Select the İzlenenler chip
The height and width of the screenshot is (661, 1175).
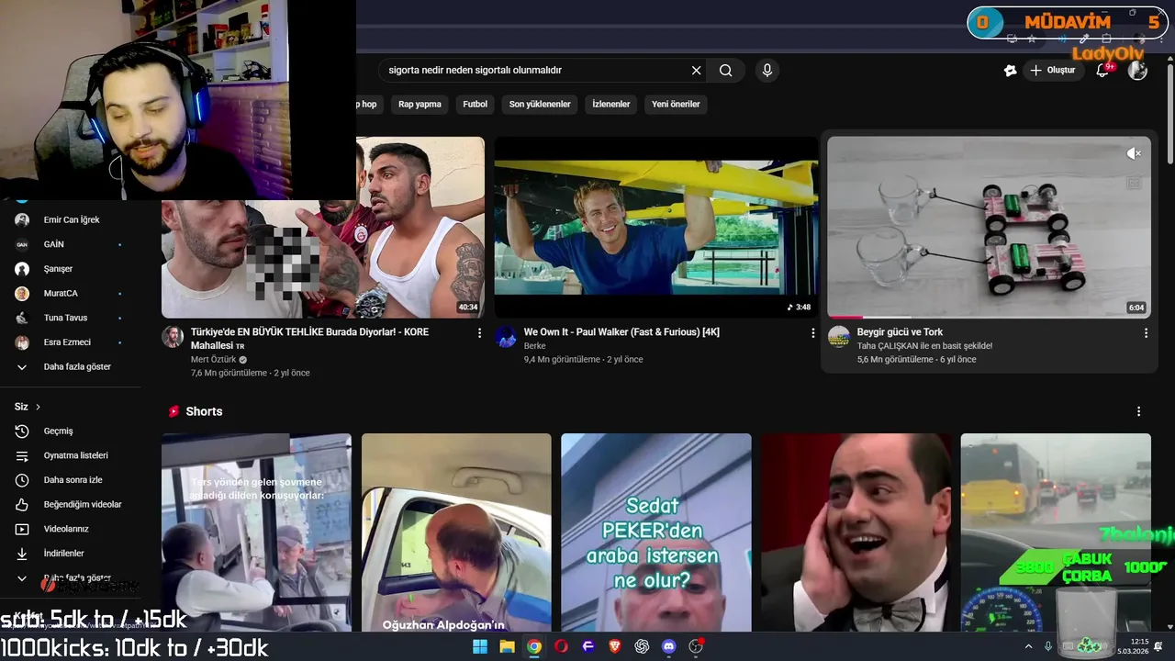tap(611, 104)
